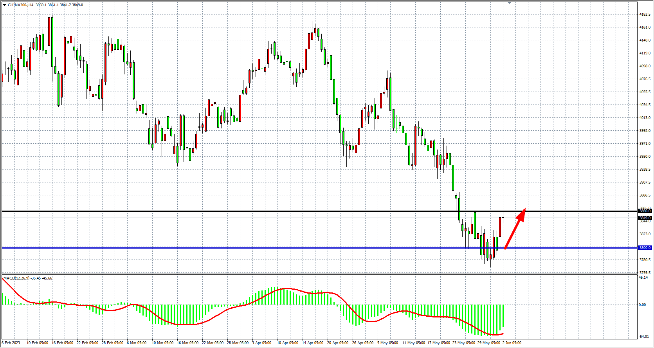Select the red upward arrow drawing
The height and width of the screenshot is (348, 654).
click(x=515, y=229)
